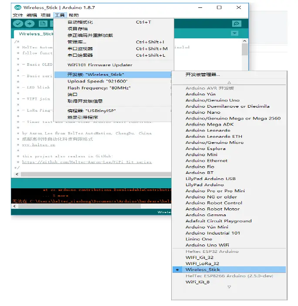
Task: Select Arduino/Genuino Uno board
Action: 229,100
